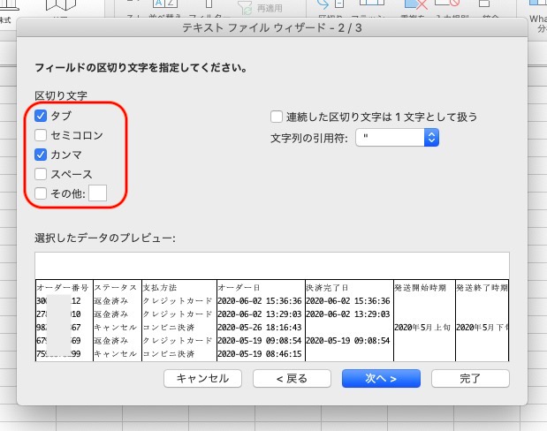Proceed with the 次へ > button
This screenshot has height=431, width=547.
pyautogui.click(x=381, y=378)
